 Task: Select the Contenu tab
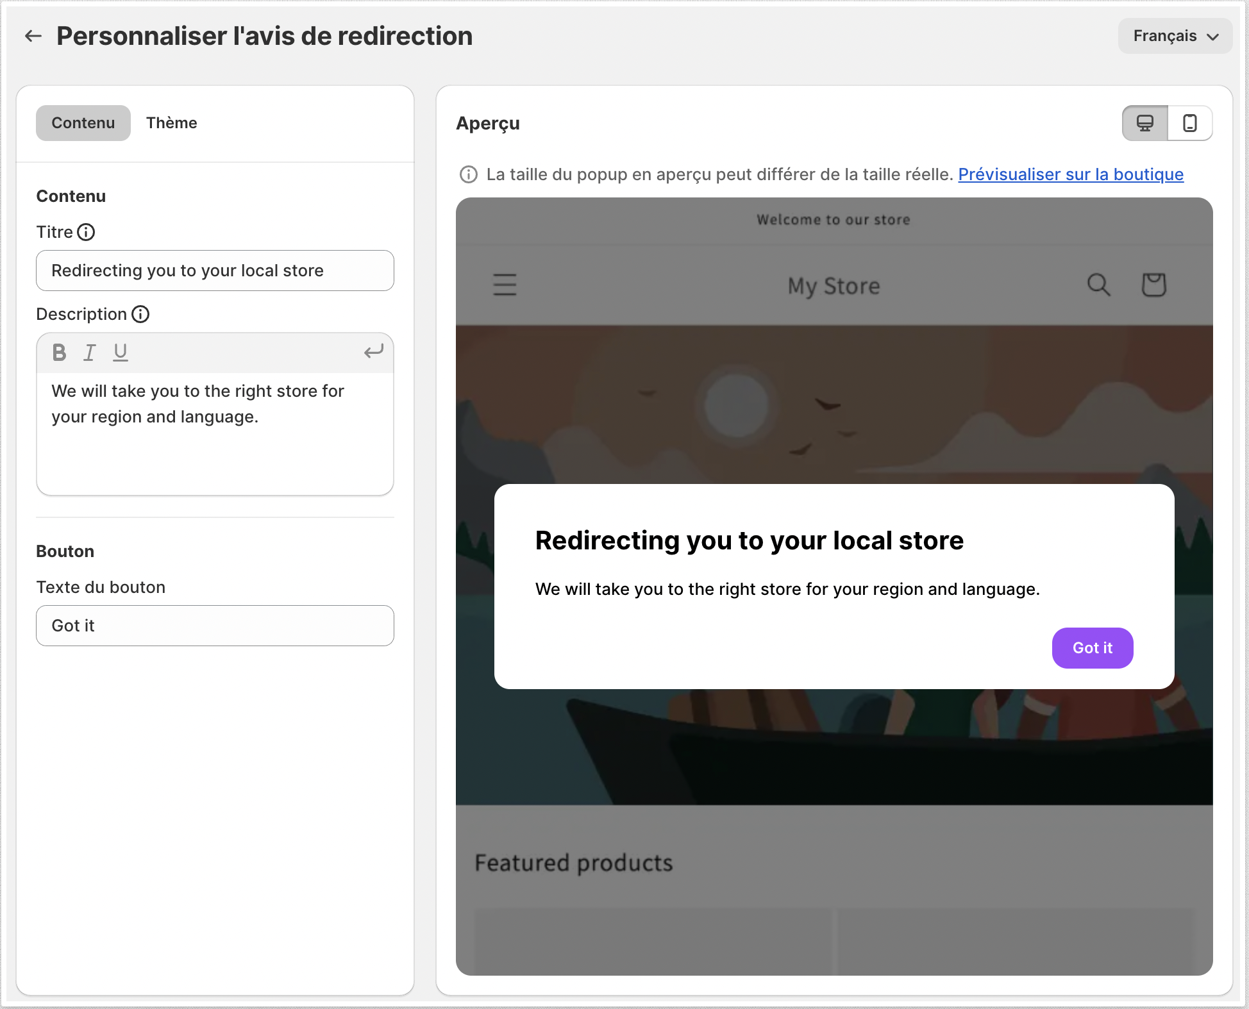click(83, 123)
